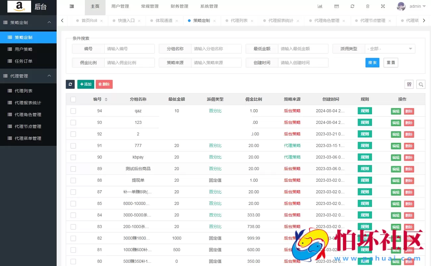
Task: Collapse the sidebar using the list icon
Action: click(x=72, y=6)
